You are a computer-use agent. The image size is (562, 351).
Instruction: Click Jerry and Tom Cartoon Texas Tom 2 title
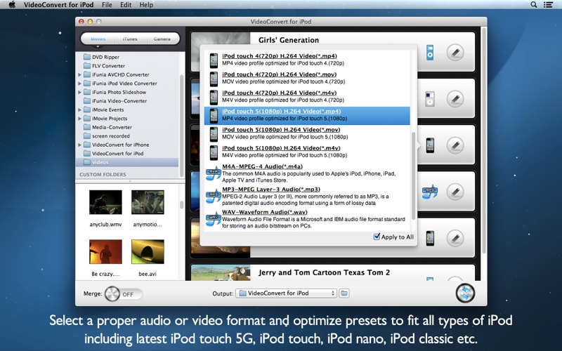324,272
